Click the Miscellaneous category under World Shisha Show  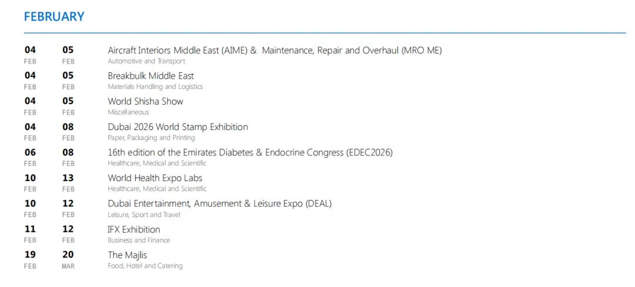pos(128,112)
